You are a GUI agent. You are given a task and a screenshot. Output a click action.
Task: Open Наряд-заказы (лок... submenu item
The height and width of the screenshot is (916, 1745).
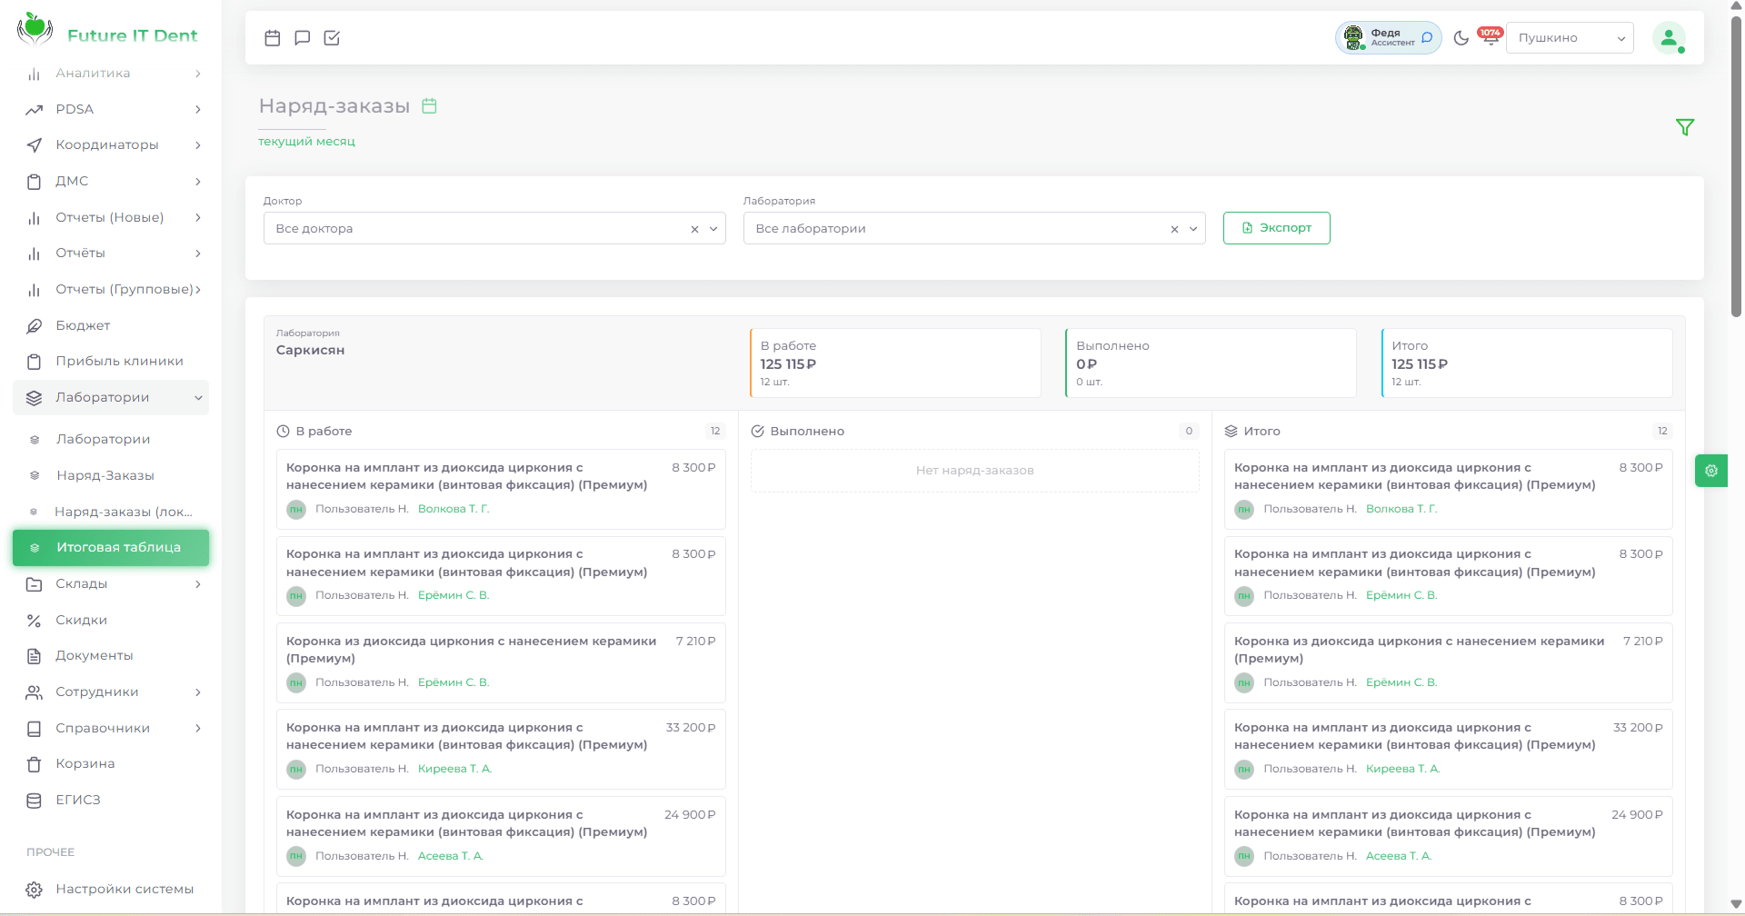coord(111,513)
